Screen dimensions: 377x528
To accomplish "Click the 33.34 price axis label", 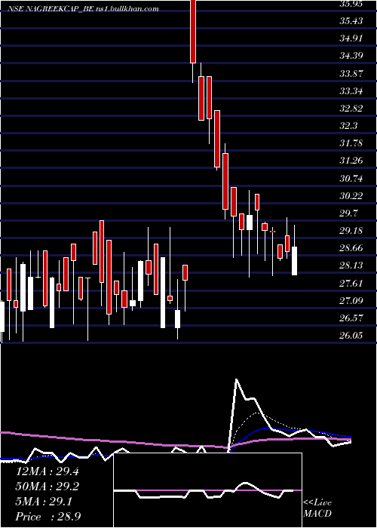I will pyautogui.click(x=351, y=91).
